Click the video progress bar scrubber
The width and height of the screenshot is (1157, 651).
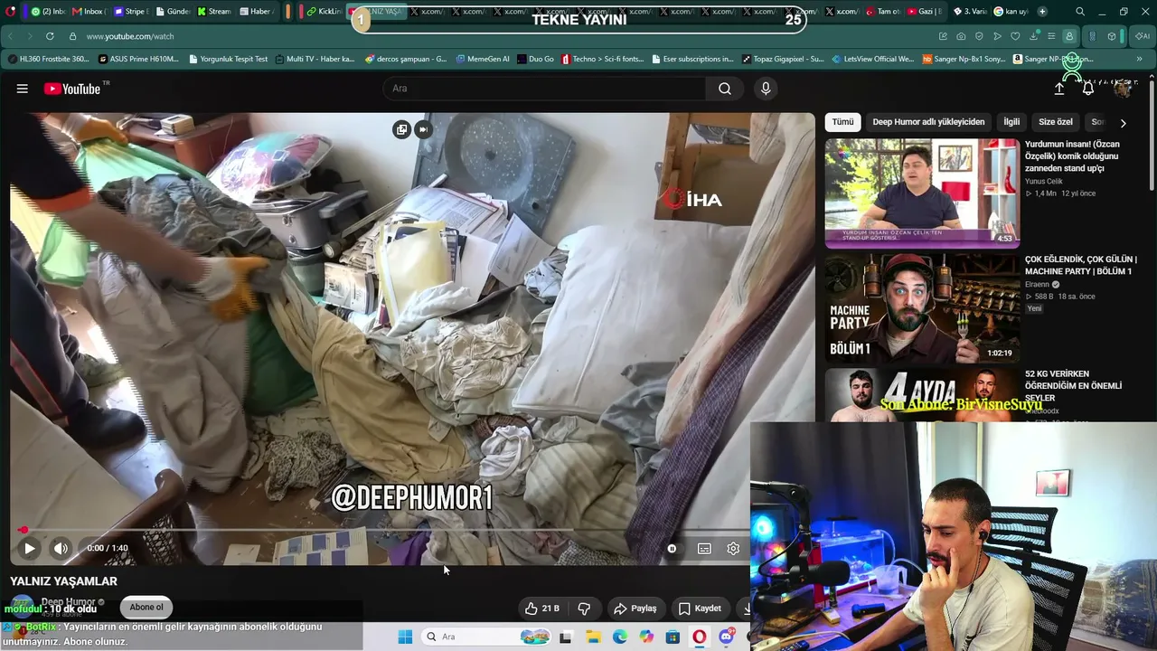24,531
